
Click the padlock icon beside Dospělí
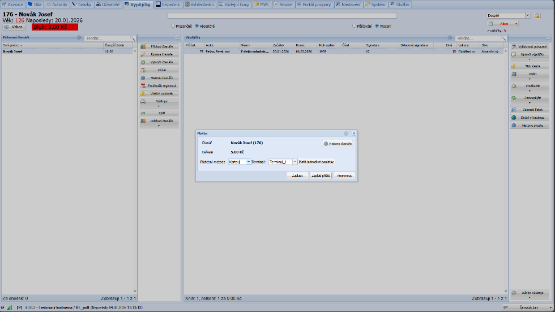(537, 15)
